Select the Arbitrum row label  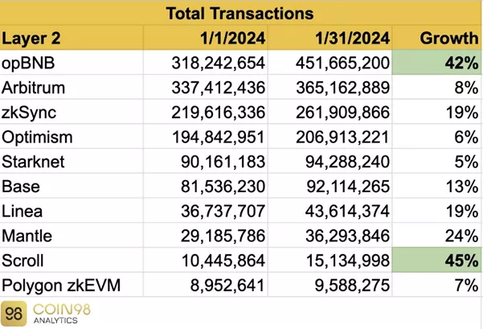[x=33, y=88]
